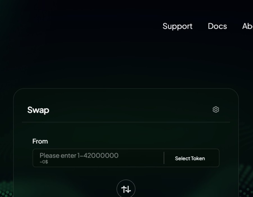Click the ~0$ estimated value text
This screenshot has height=197, width=253.
pos(44,162)
